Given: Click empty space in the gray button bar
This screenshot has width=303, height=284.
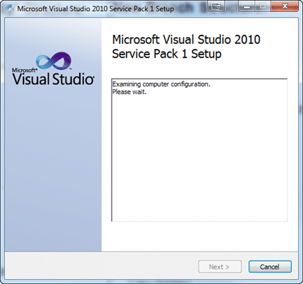Looking at the screenshot, I should pos(99,266).
